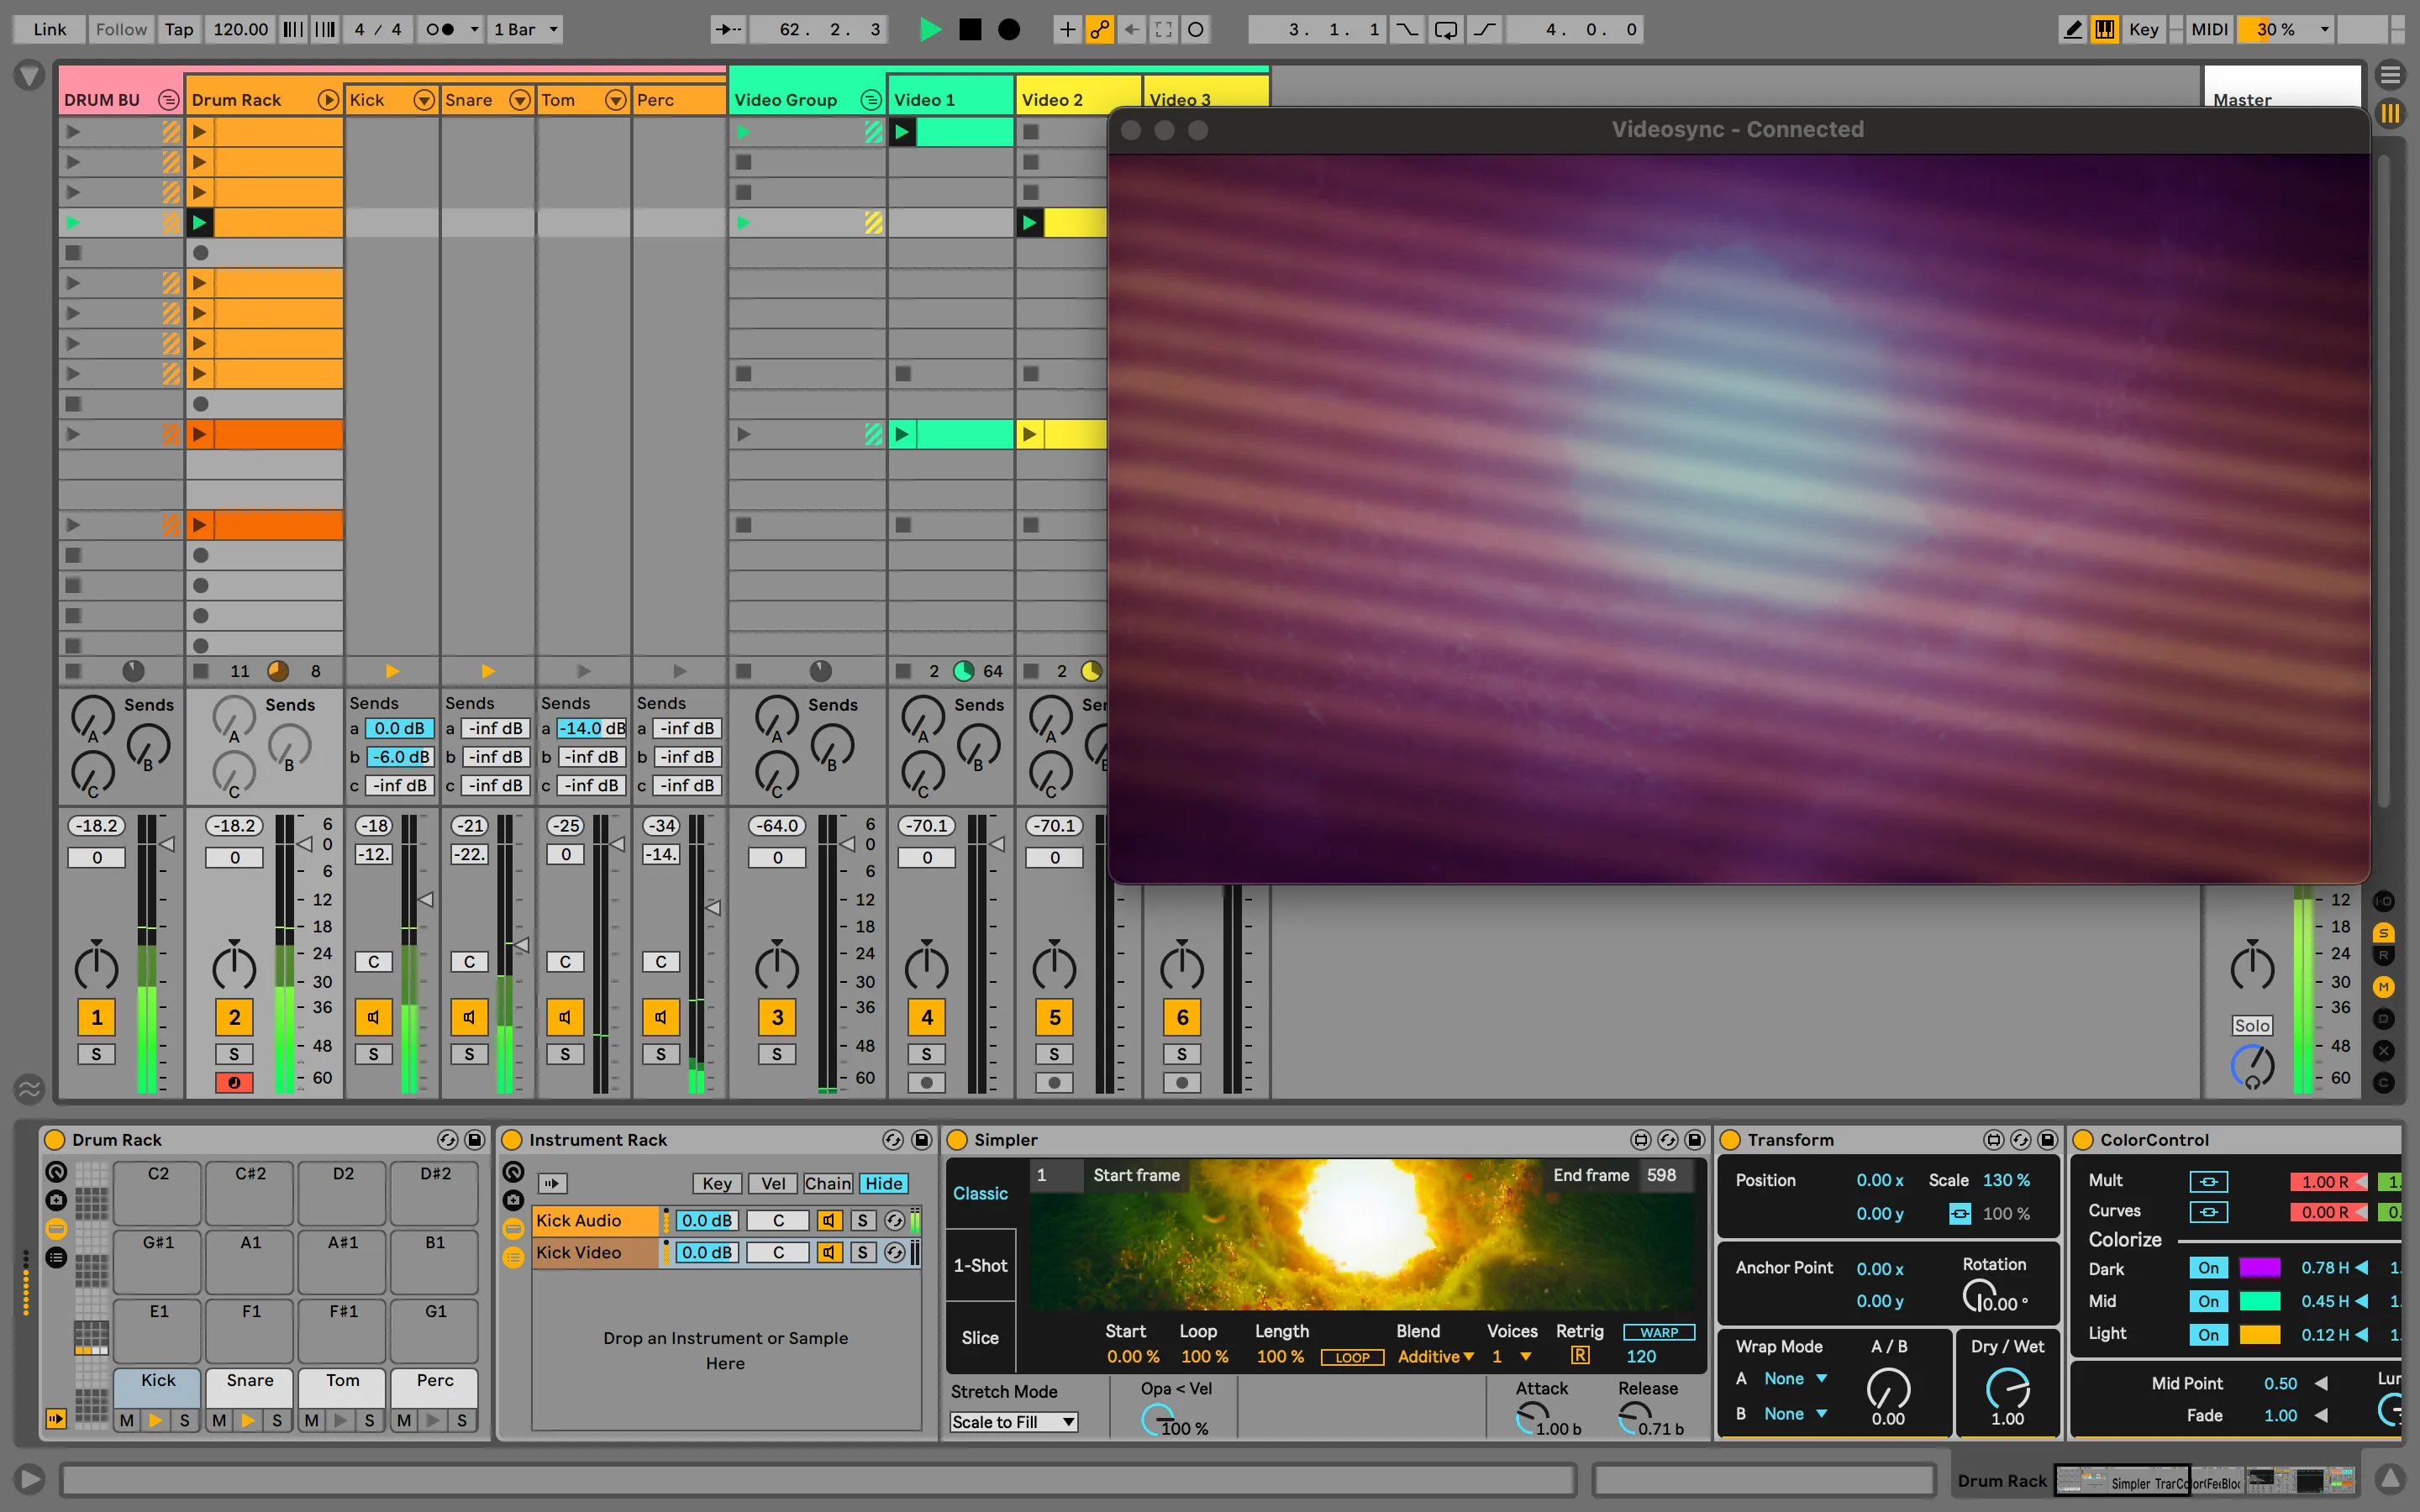Open the mixer options hamburger icon top right

point(2392,73)
